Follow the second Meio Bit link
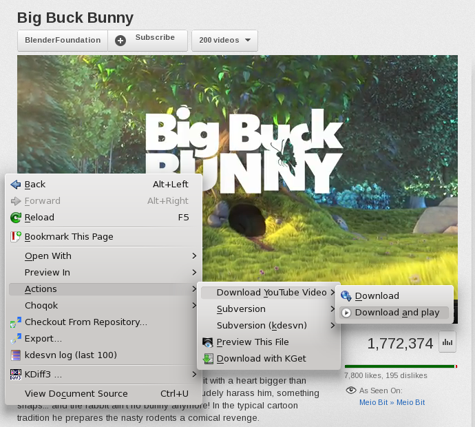Screen dimensions: 475x427 coord(410,402)
